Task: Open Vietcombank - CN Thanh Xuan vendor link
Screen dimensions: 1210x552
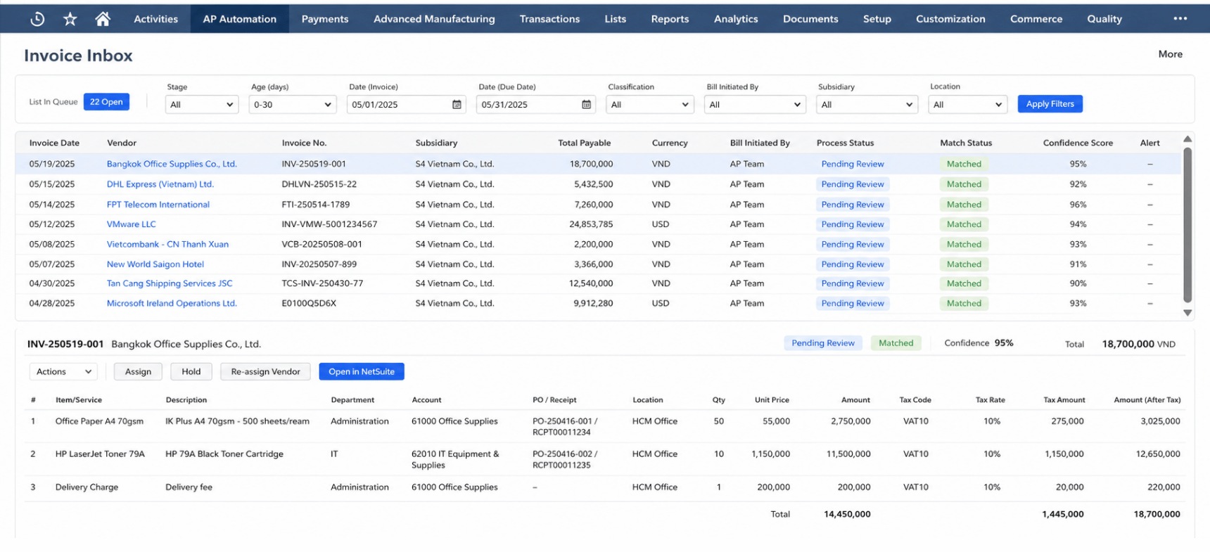Action: (167, 244)
